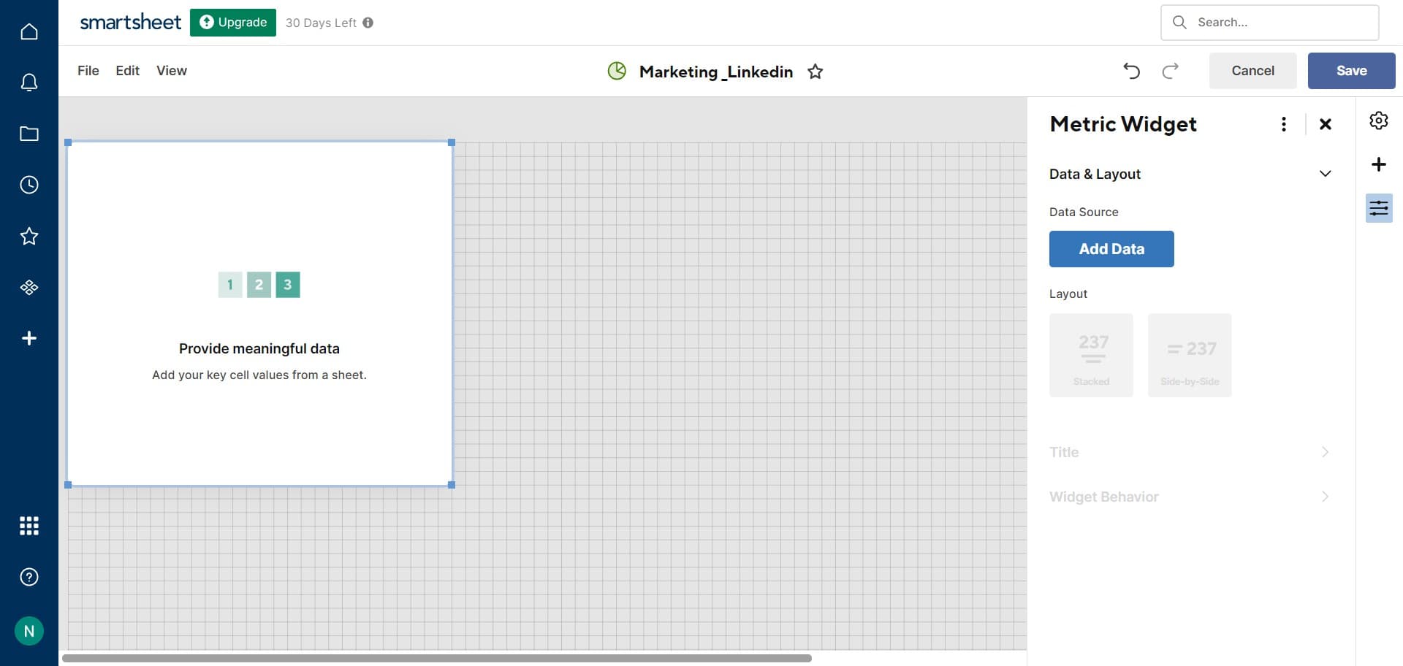Open Notifications bell in sidebar
This screenshot has height=666, width=1403.
coord(29,83)
